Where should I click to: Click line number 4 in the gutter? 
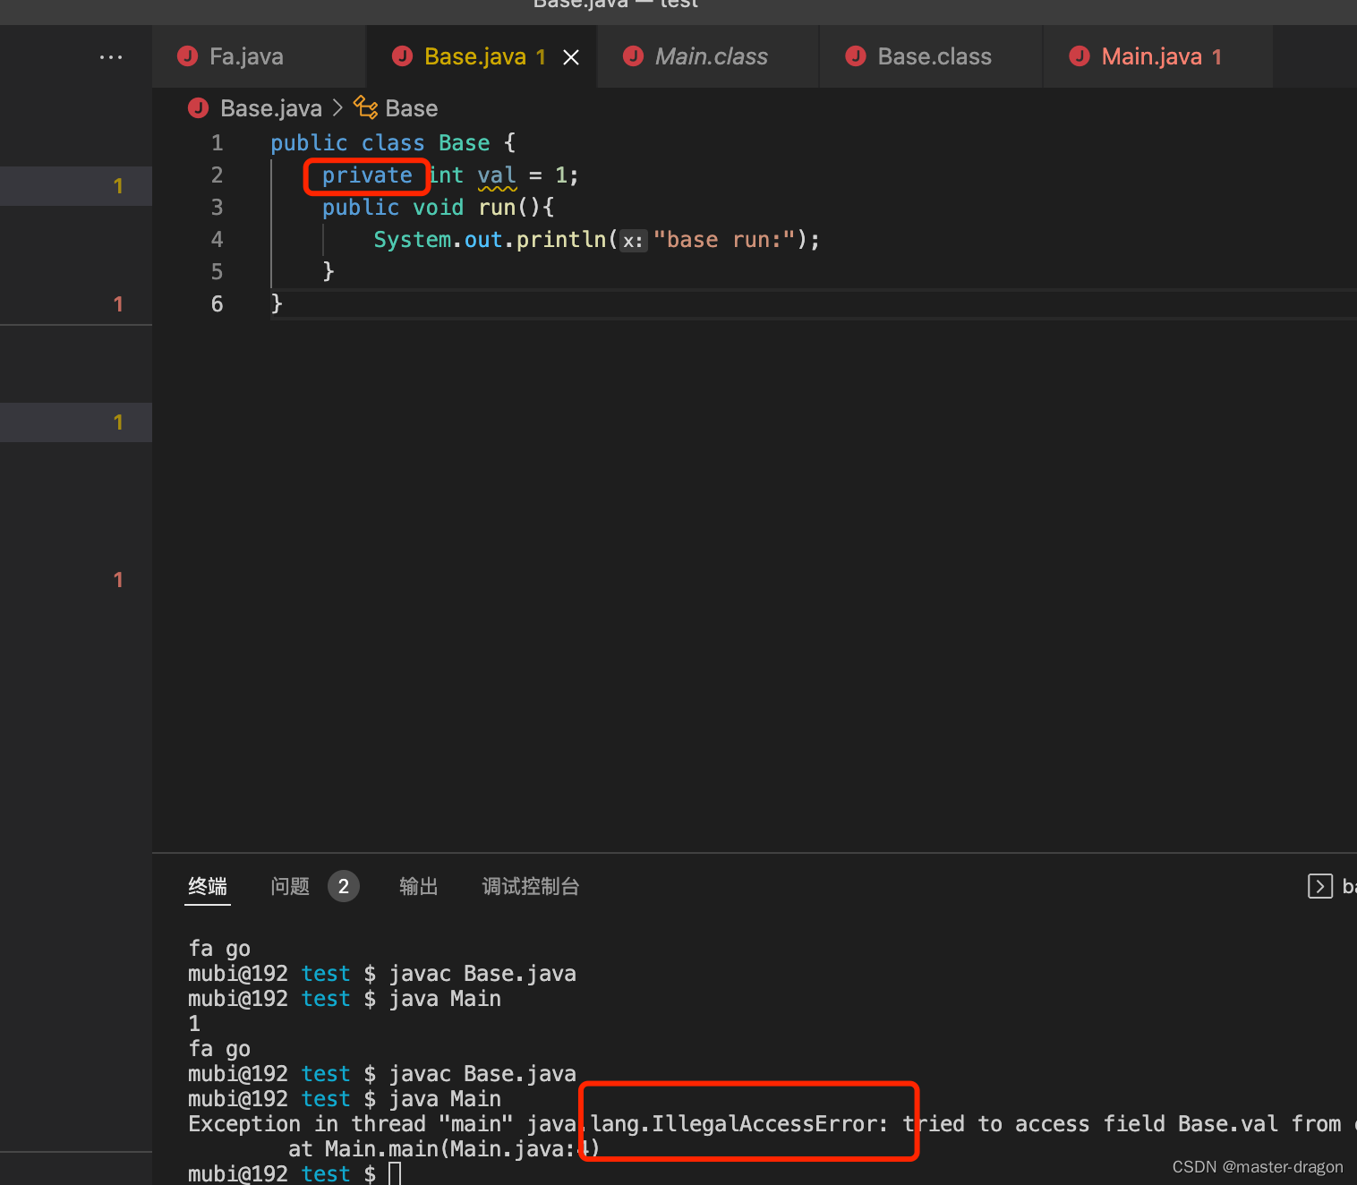pyautogui.click(x=217, y=240)
